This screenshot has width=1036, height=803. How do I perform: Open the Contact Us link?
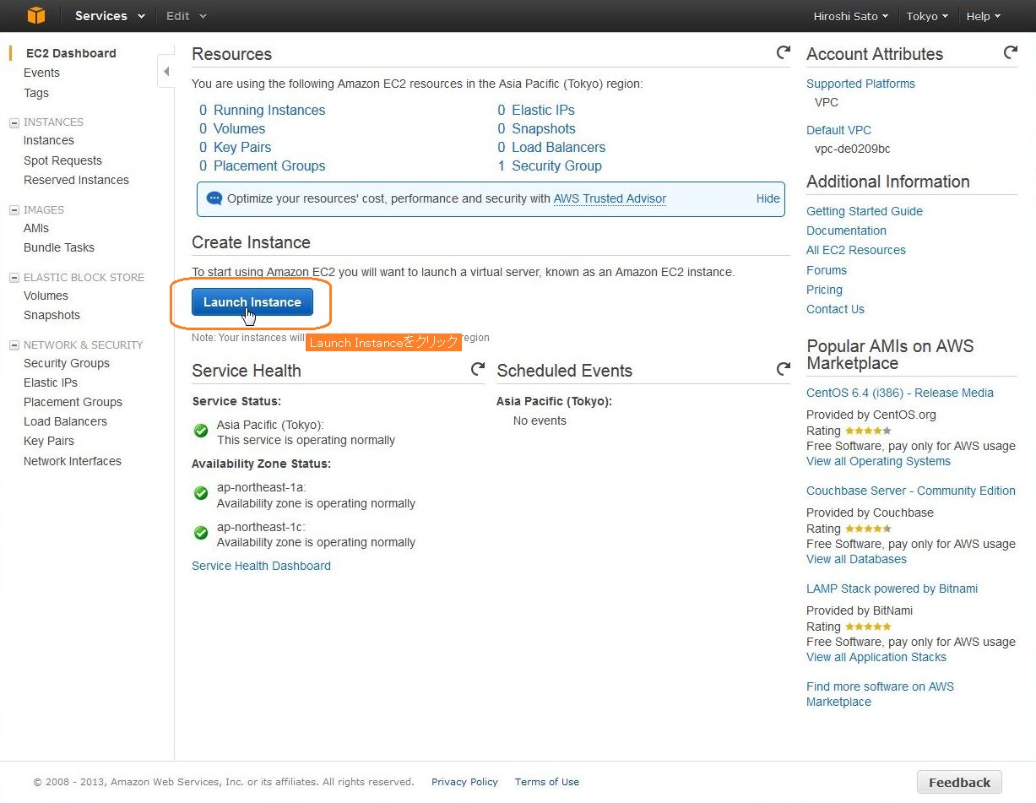(x=835, y=309)
